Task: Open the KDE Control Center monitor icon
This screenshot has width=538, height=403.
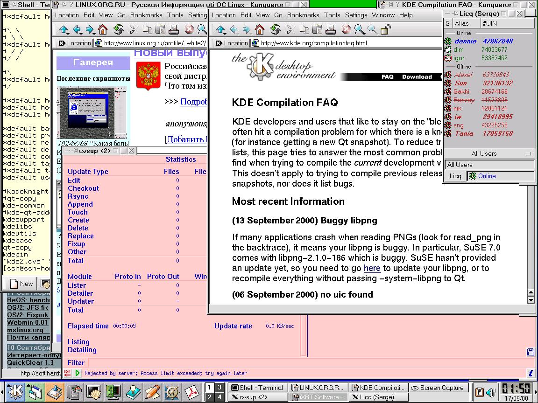Action: click(x=113, y=392)
